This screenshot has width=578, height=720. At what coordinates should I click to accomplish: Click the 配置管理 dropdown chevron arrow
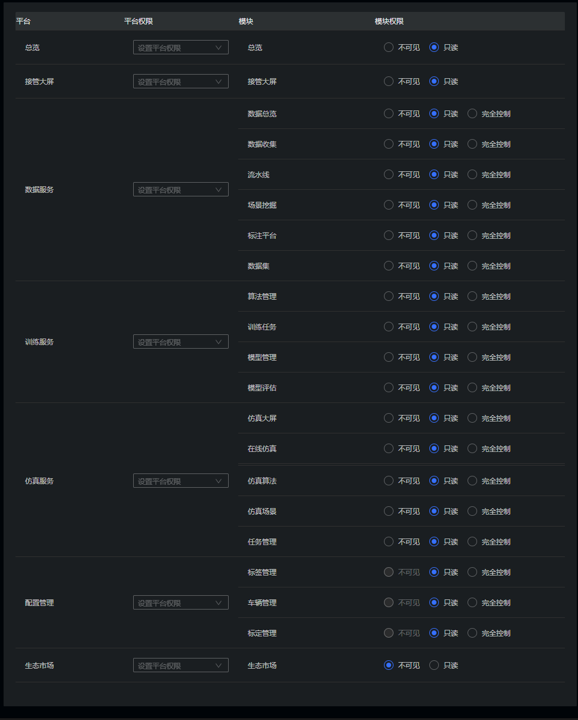pyautogui.click(x=219, y=603)
